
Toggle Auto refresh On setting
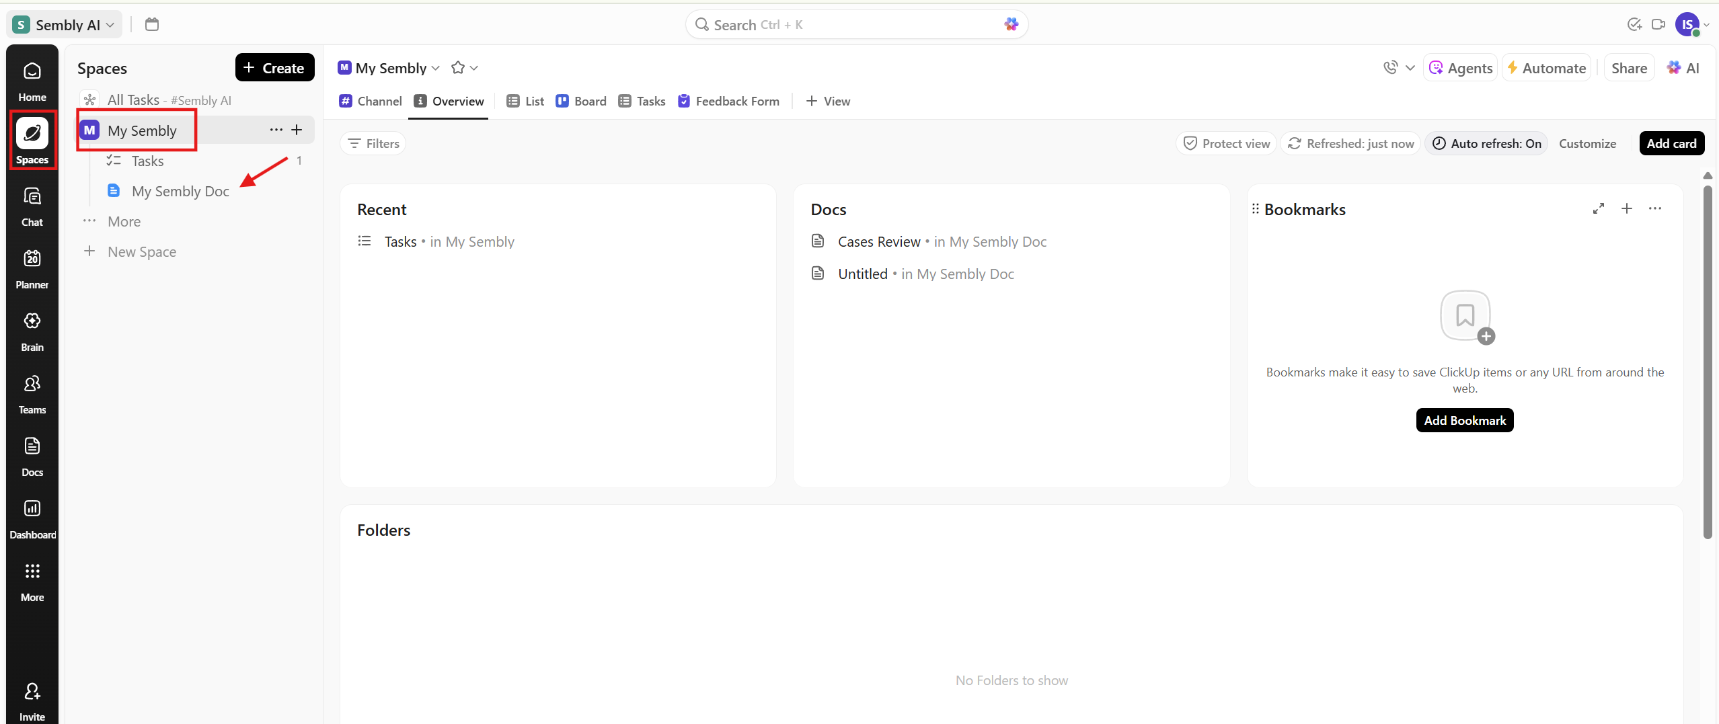(1486, 143)
